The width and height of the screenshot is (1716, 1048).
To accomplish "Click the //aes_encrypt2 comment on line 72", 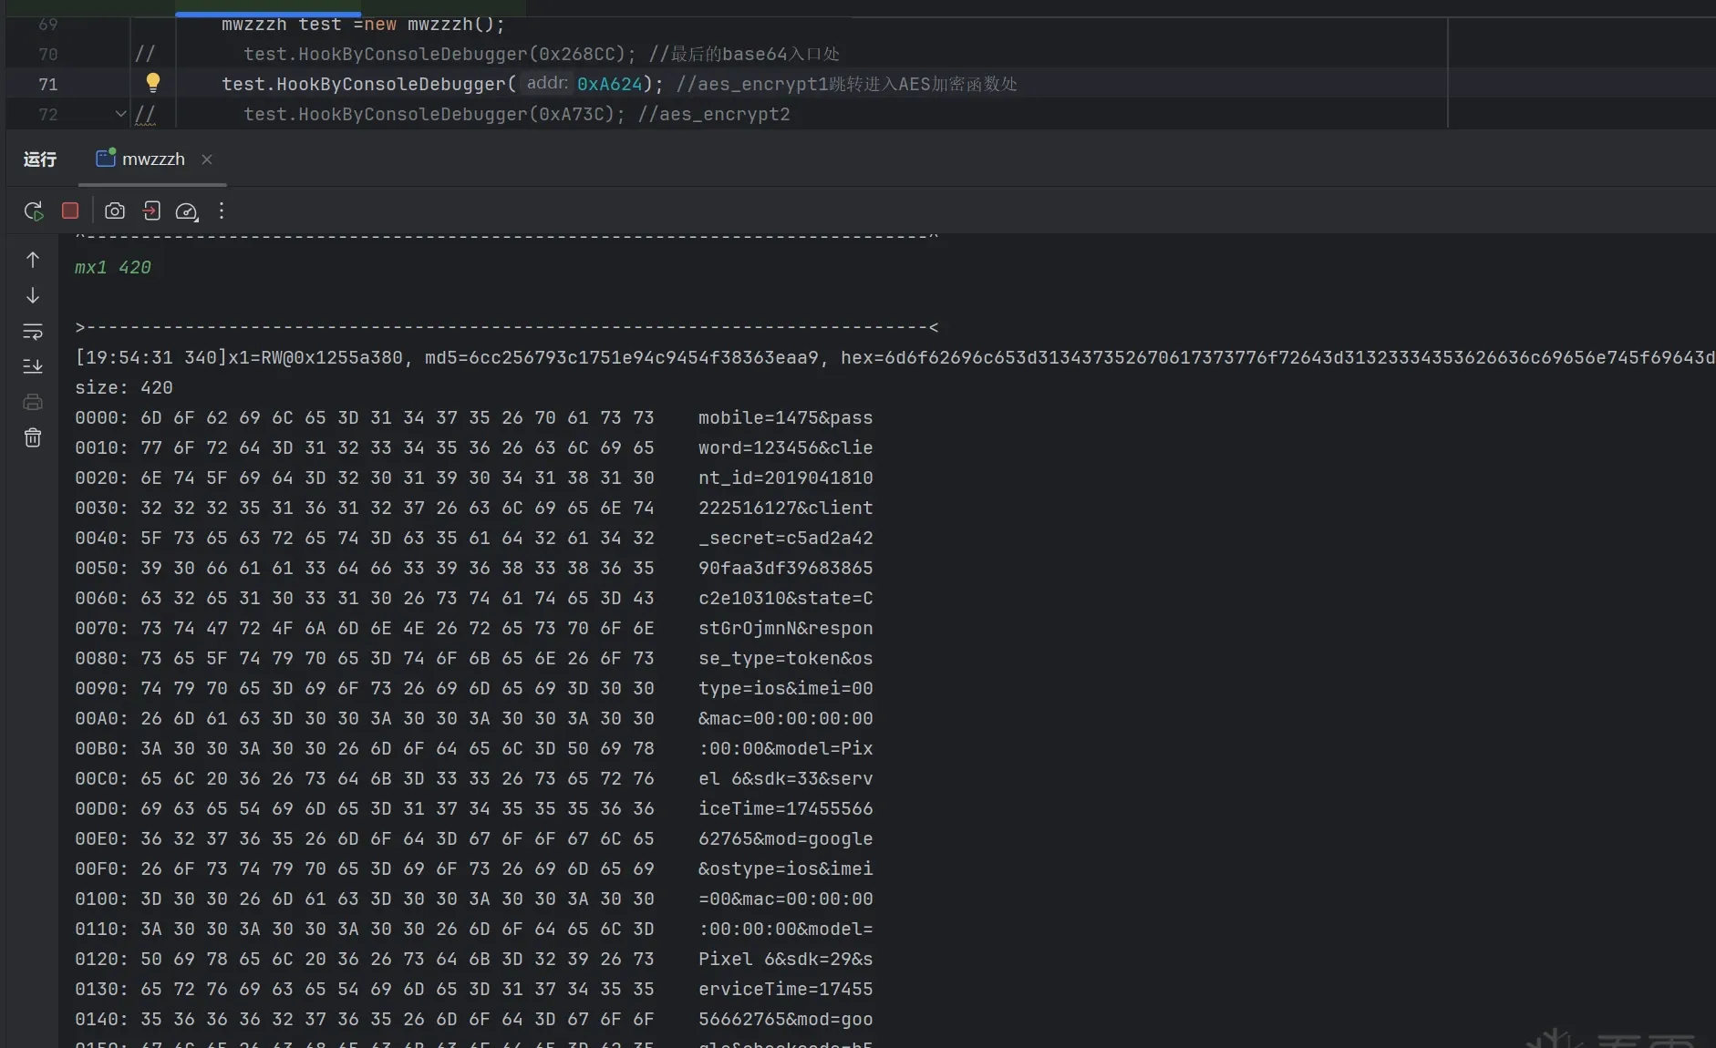I will [x=714, y=114].
